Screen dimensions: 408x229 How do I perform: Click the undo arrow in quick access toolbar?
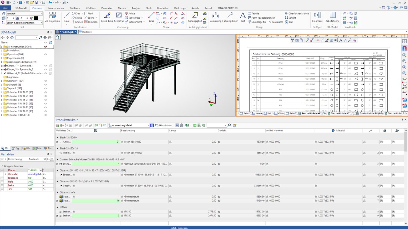pyautogui.click(x=50, y=2)
